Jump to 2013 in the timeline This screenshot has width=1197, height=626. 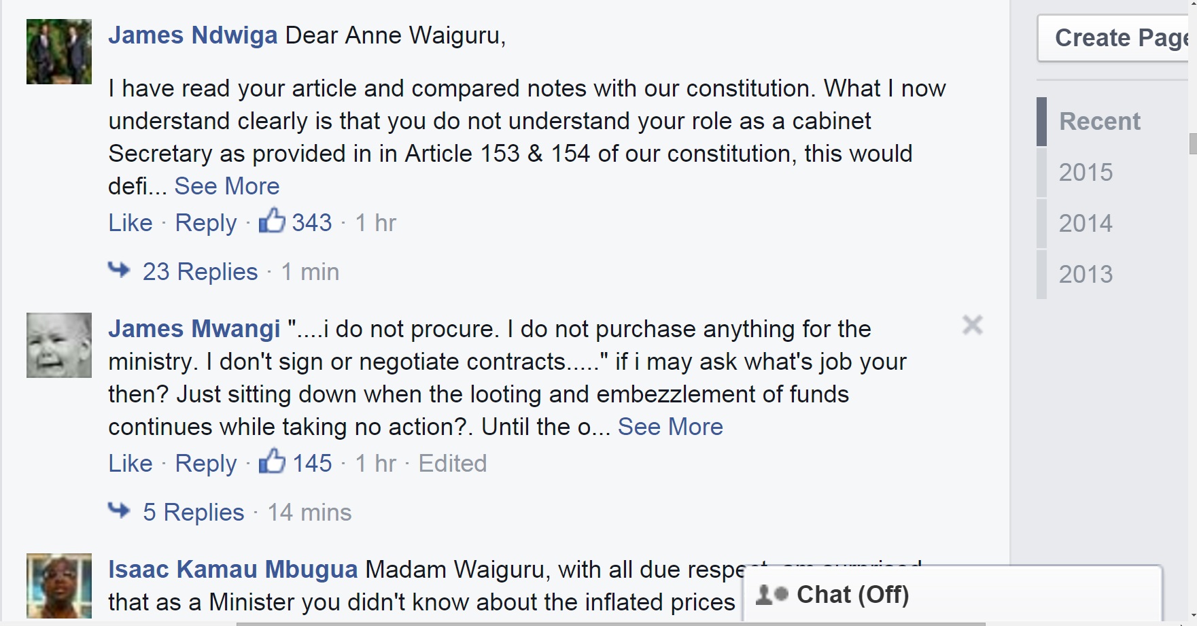[1086, 275]
